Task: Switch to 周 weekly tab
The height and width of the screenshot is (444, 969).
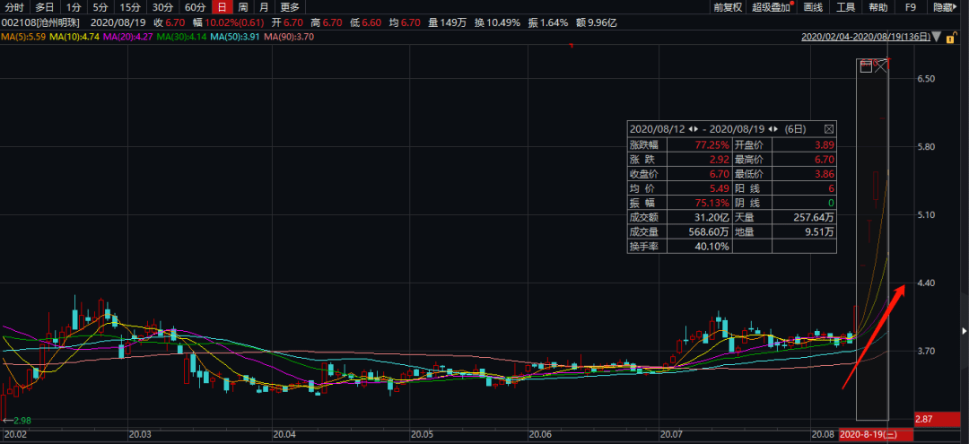Action: [x=243, y=7]
